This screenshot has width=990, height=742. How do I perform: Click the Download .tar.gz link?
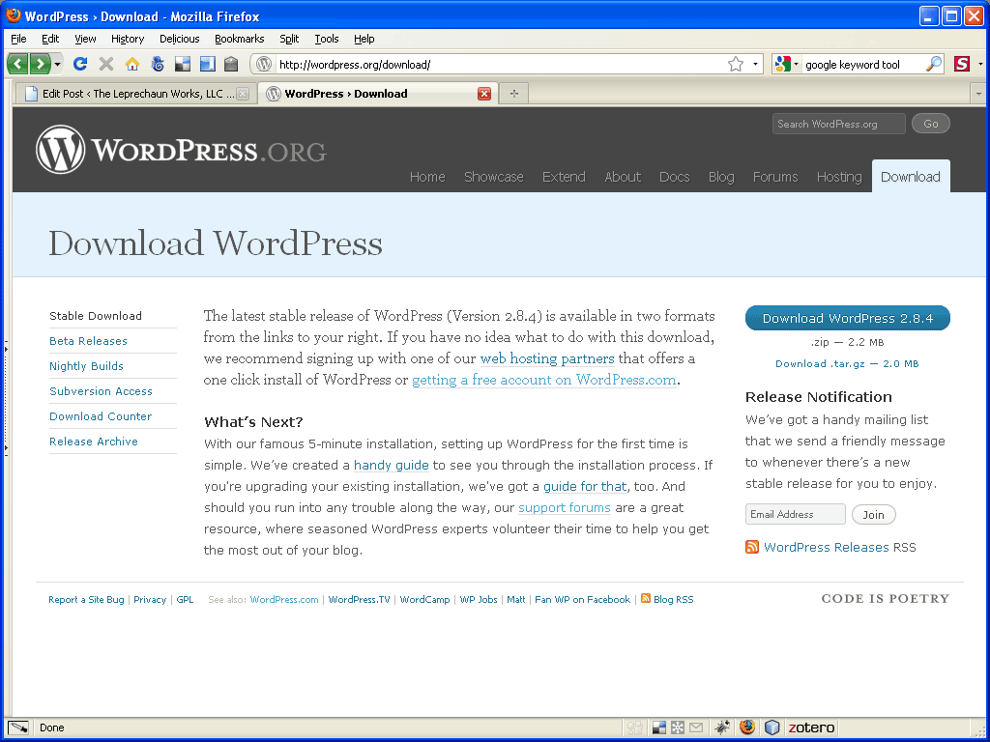pos(847,363)
